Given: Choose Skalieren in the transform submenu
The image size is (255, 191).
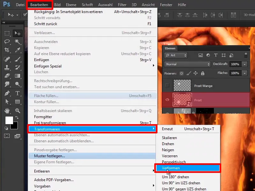Looking at the screenshot, I should pyautogui.click(x=188, y=138).
